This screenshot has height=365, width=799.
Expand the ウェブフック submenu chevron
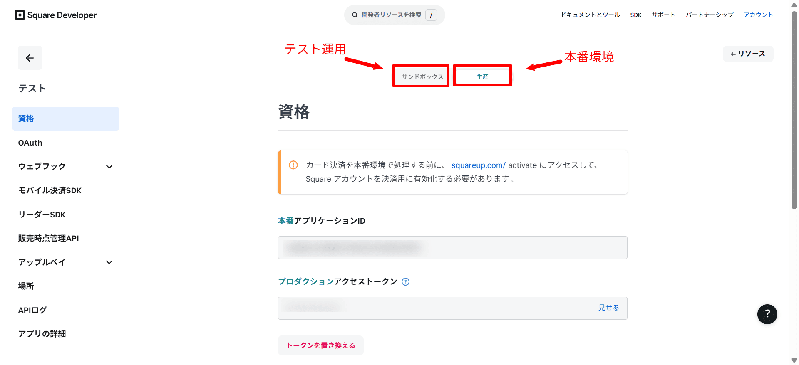(109, 167)
